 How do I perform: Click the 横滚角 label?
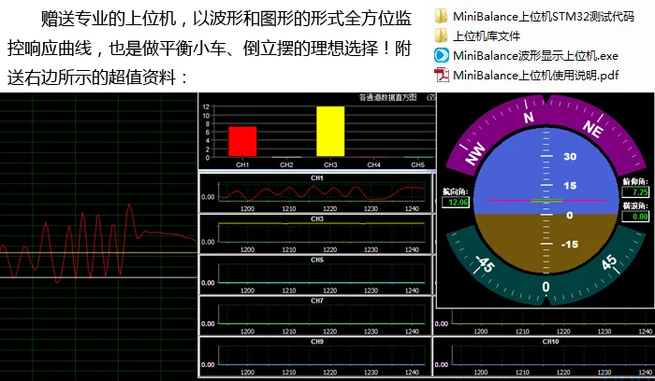[x=635, y=206]
